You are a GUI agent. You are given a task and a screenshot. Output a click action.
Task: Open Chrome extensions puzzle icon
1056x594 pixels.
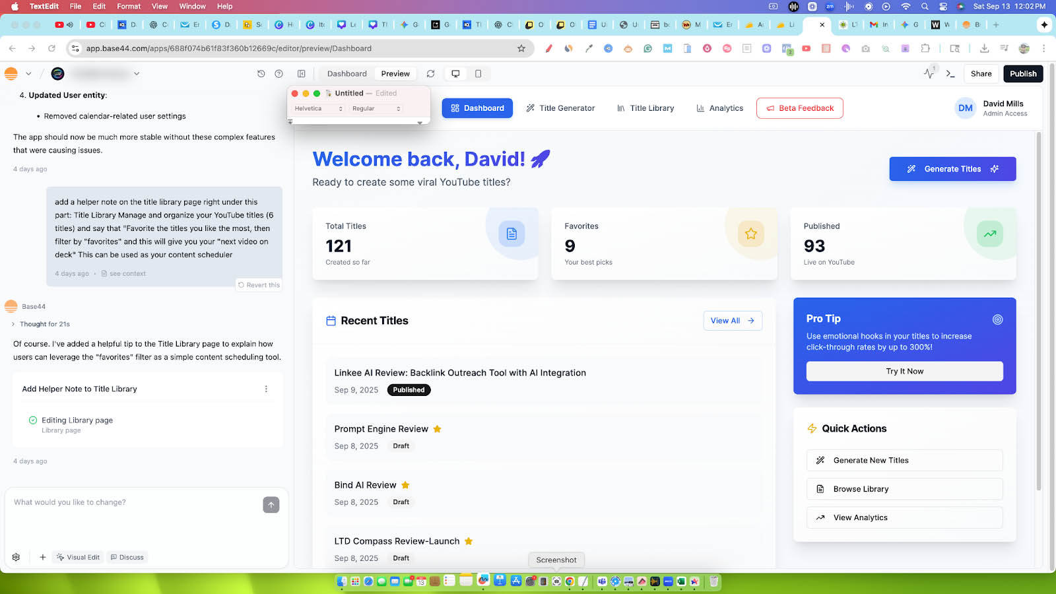(925, 48)
